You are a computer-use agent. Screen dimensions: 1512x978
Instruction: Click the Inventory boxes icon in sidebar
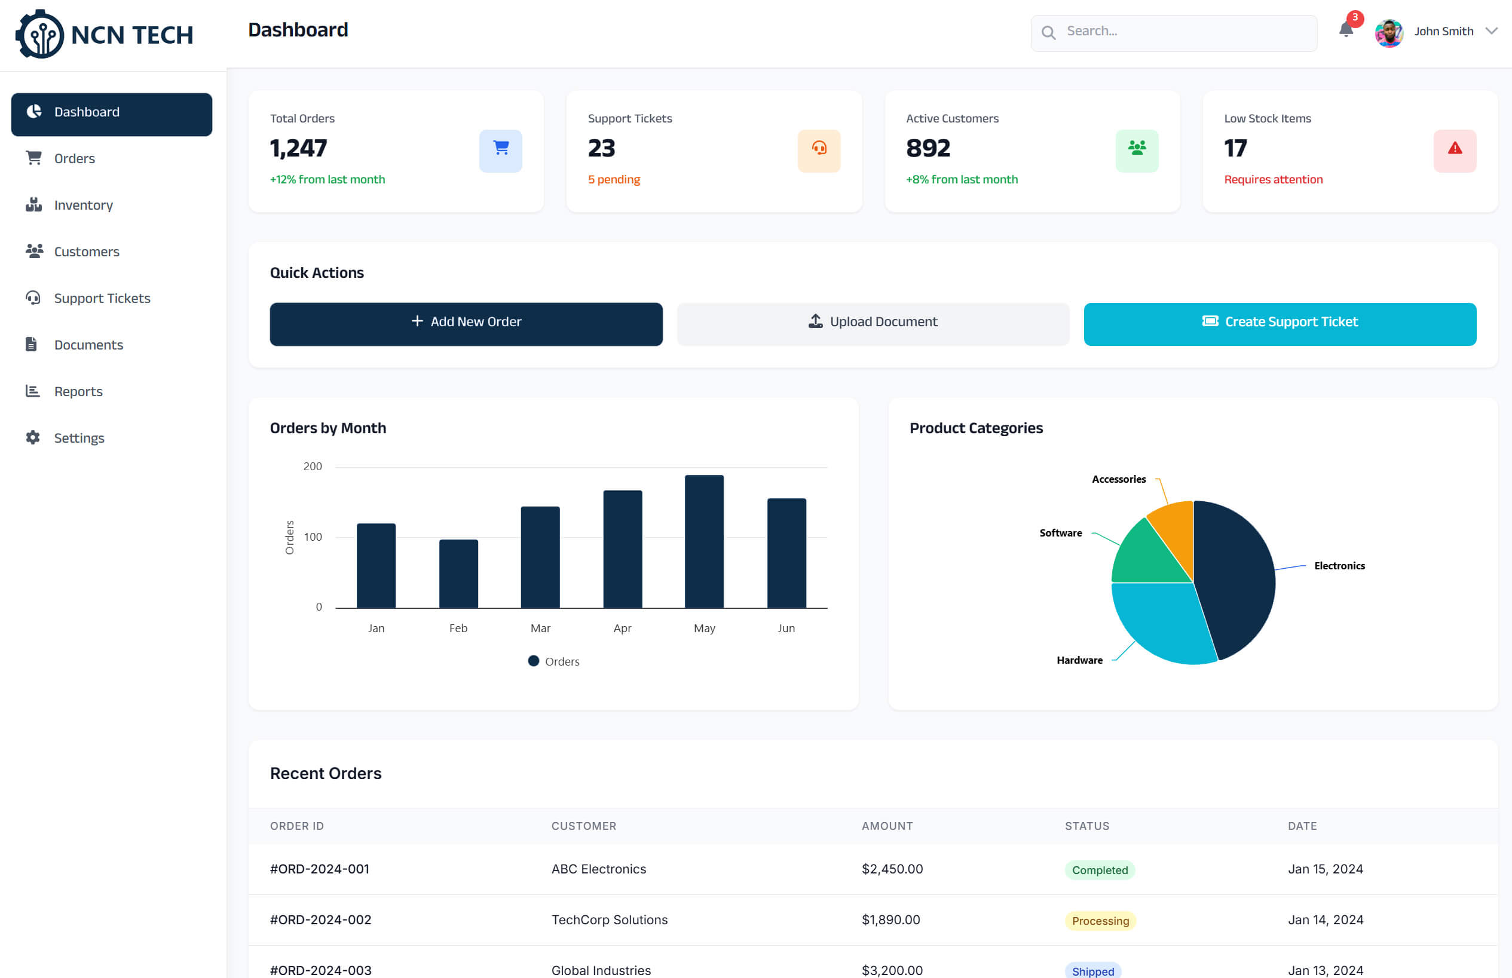pyautogui.click(x=33, y=204)
